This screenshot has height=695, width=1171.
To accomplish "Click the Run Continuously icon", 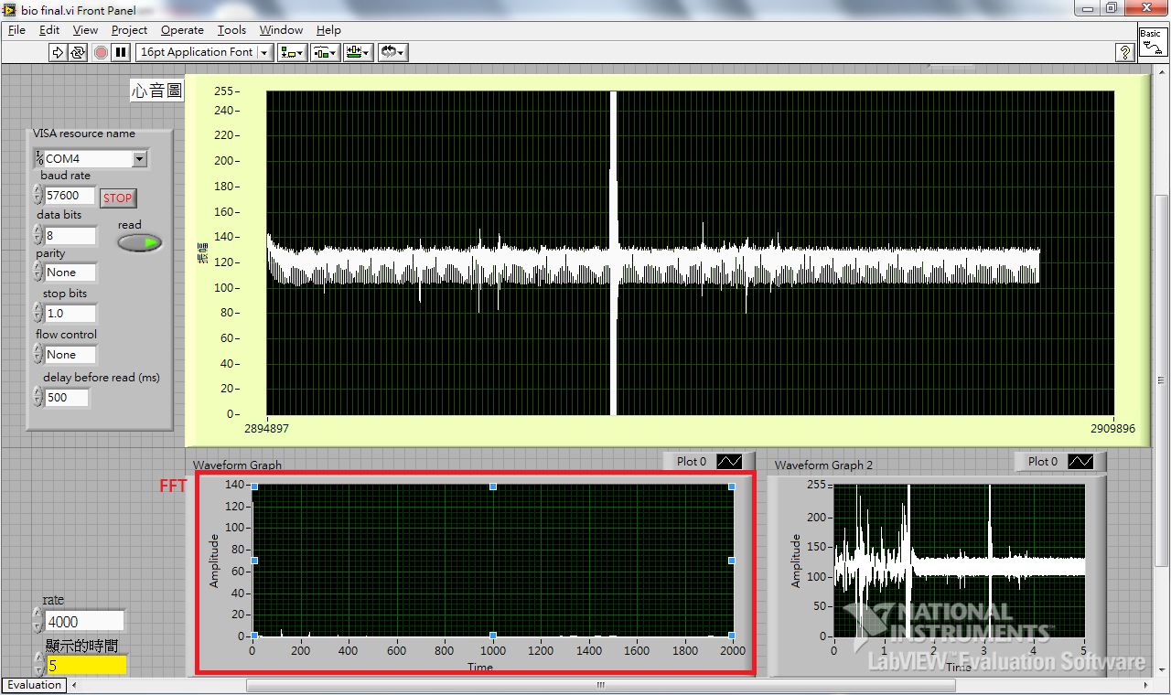I will [x=78, y=52].
